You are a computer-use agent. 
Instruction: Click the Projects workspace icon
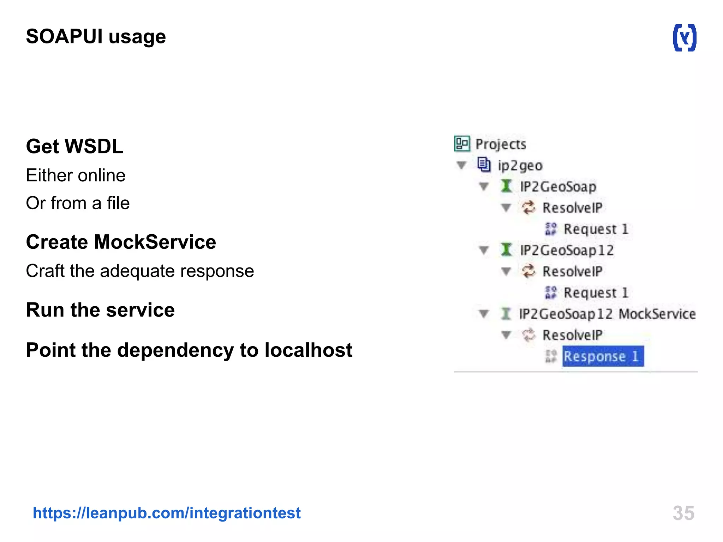point(462,144)
